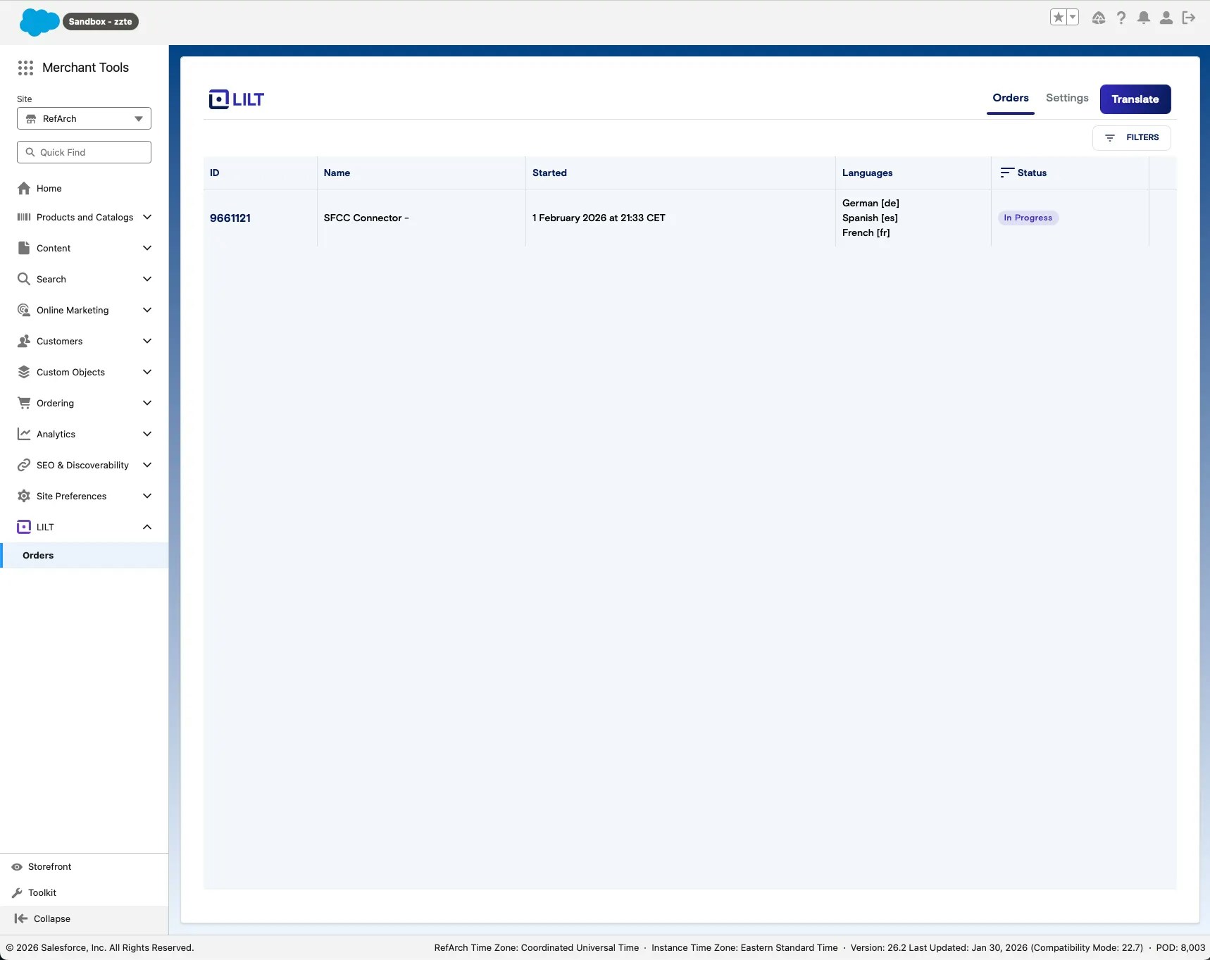This screenshot has width=1210, height=960.
Task: Expand the Search menu chevron
Action: click(147, 279)
